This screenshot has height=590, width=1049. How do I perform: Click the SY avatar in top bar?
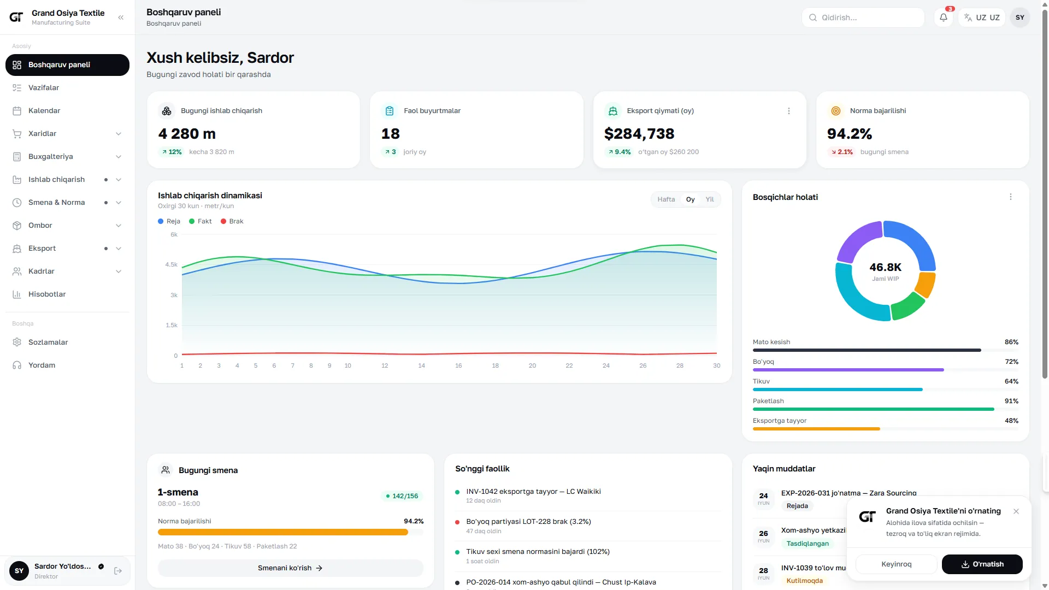1020,17
